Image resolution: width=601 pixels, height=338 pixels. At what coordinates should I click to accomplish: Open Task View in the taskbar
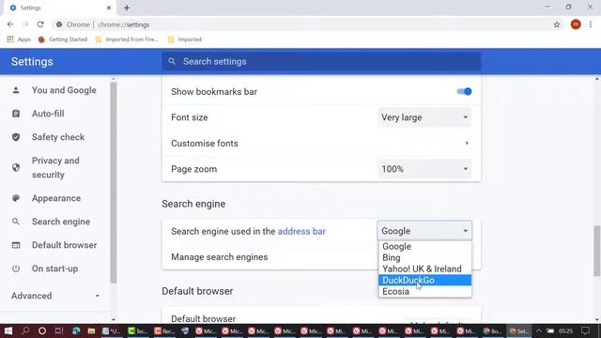59,330
